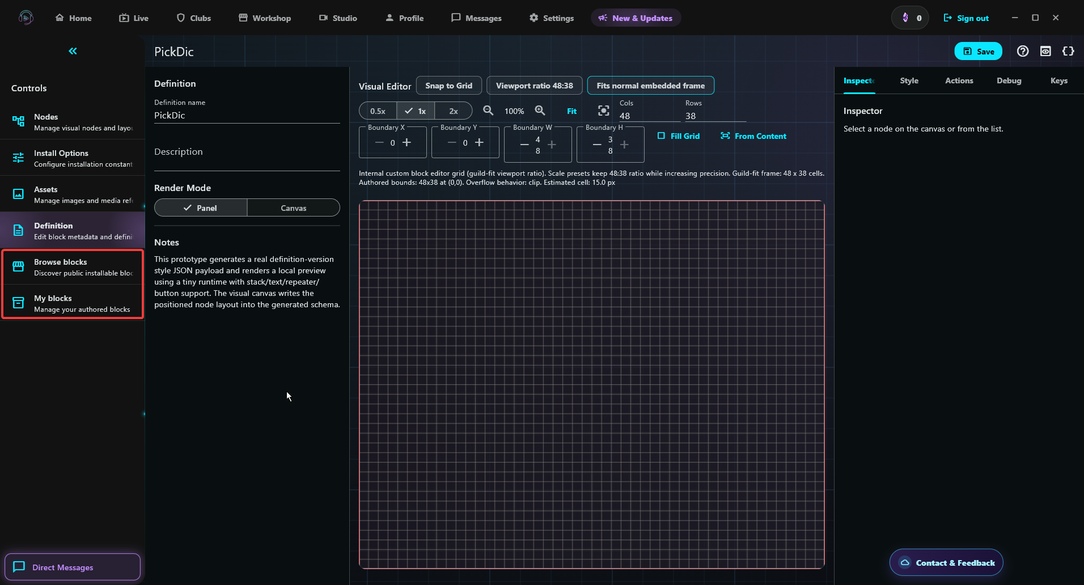This screenshot has width=1084, height=585.
Task: Toggle the Snap to Grid option
Action: 448,86
